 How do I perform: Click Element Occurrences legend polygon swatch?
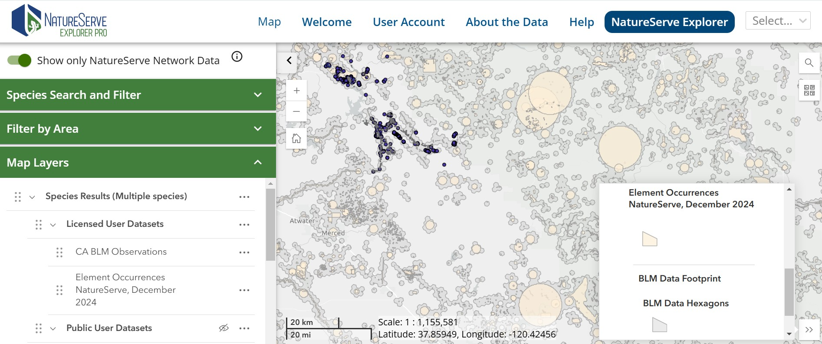coord(650,239)
